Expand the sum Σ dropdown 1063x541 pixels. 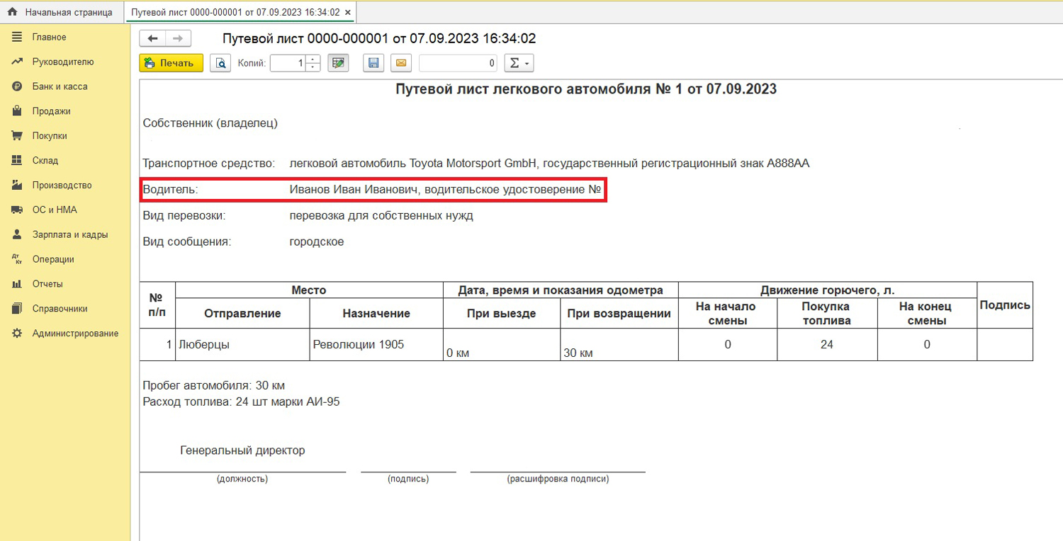pos(519,63)
